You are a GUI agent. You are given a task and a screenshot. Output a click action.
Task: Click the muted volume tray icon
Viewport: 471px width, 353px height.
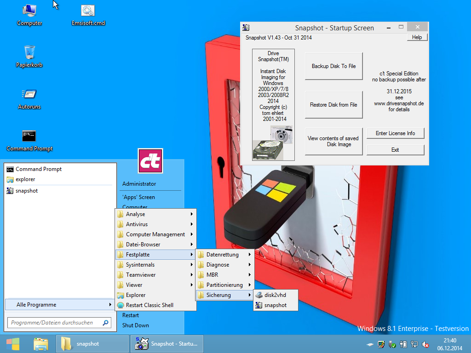(425, 344)
